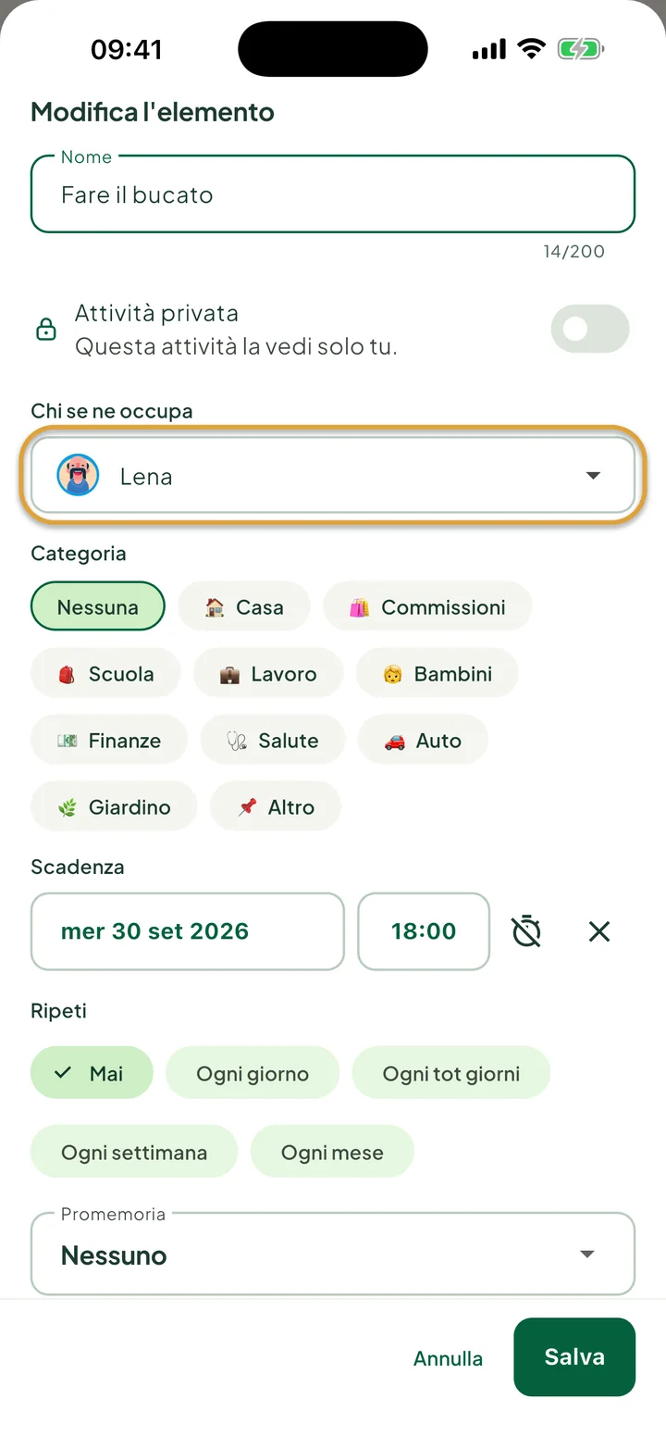666x1448 pixels.
Task: Edit the Nome field with Fare il bucato
Action: pos(333,193)
